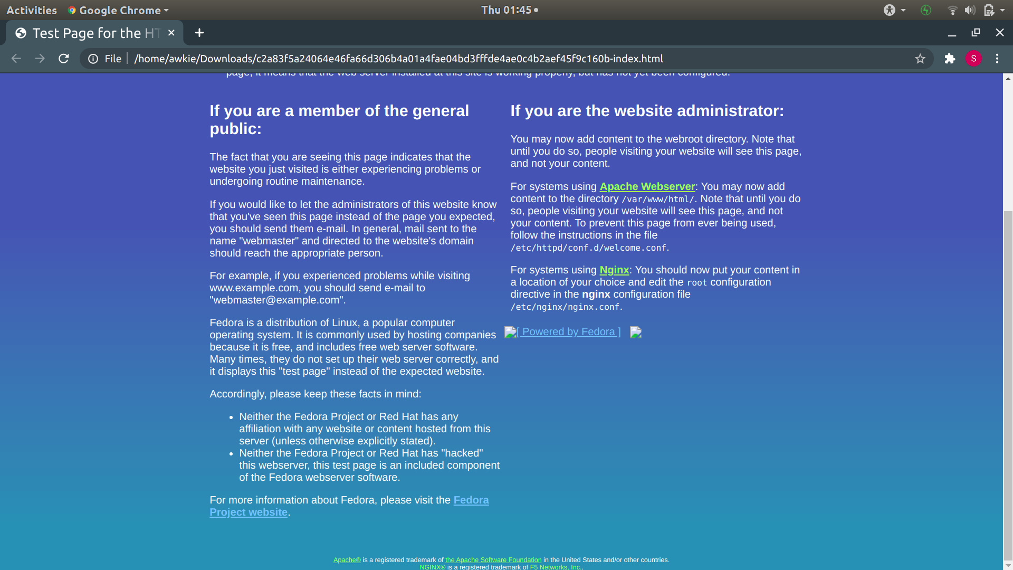The width and height of the screenshot is (1013, 570).
Task: Click the volume speaker icon
Action: 970,10
